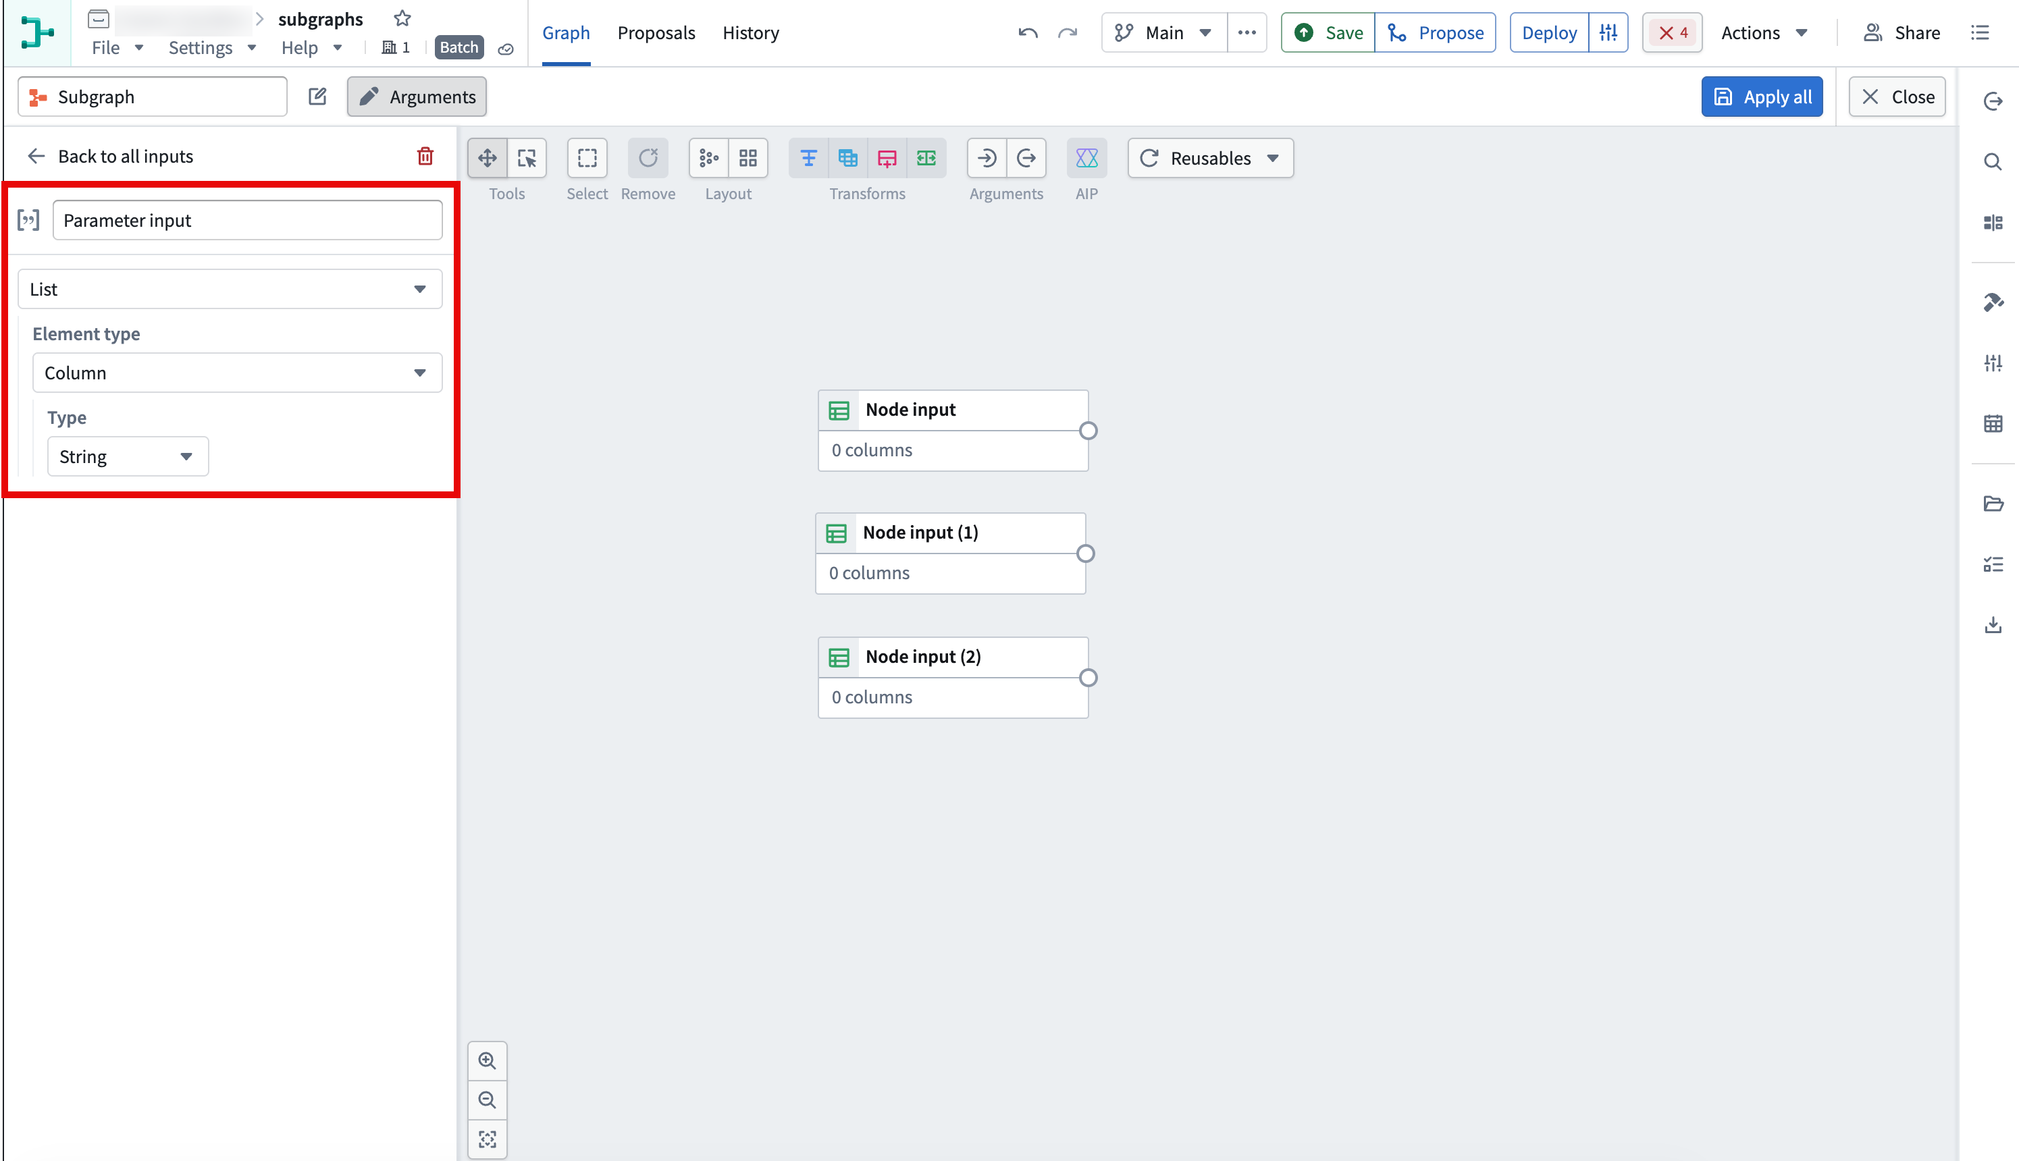Click the Propose button

click(1435, 32)
